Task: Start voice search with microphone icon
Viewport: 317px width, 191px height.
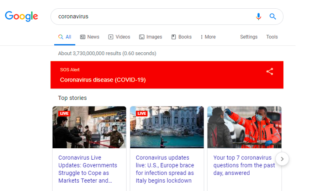Action: coord(258,16)
